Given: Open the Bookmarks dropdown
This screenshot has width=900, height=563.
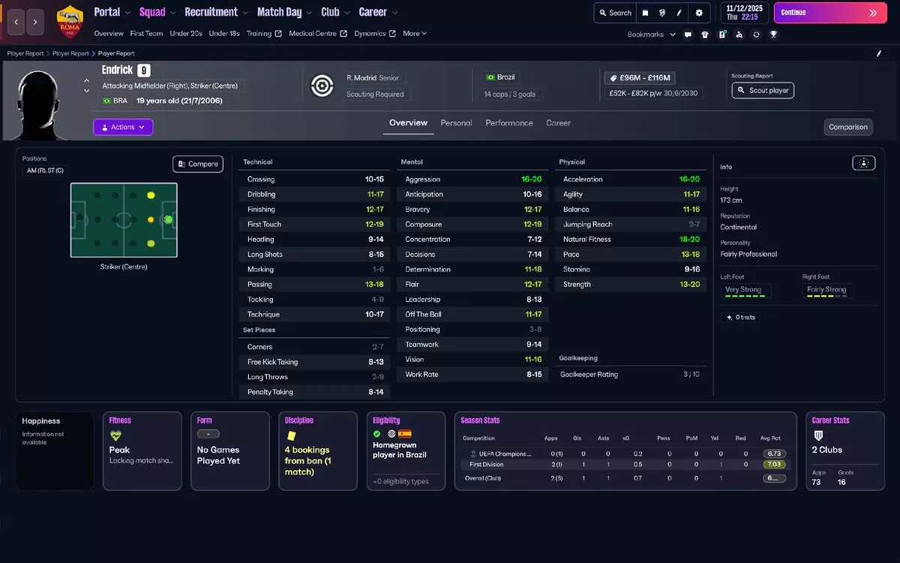Looking at the screenshot, I should (651, 35).
